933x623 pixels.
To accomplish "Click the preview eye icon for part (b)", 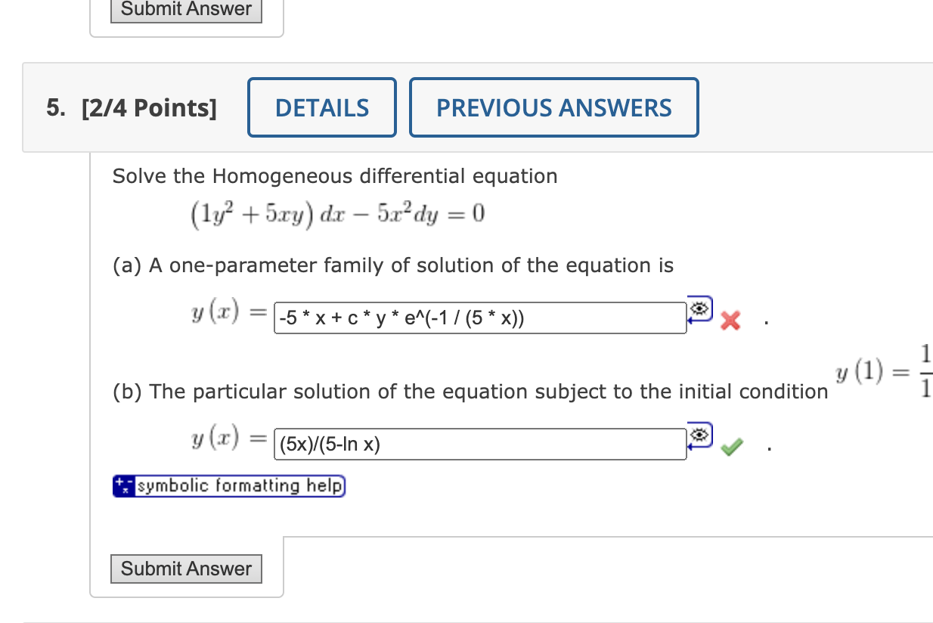I will 699,435.
